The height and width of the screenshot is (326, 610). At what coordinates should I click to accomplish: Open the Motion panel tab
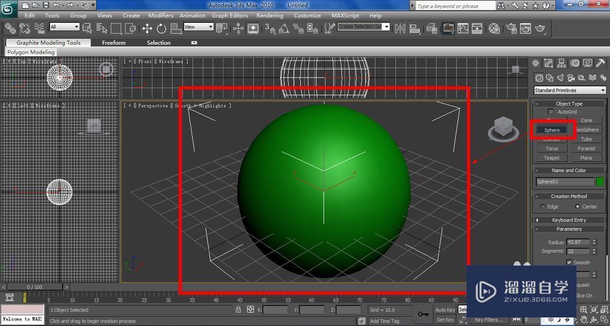pos(575,63)
